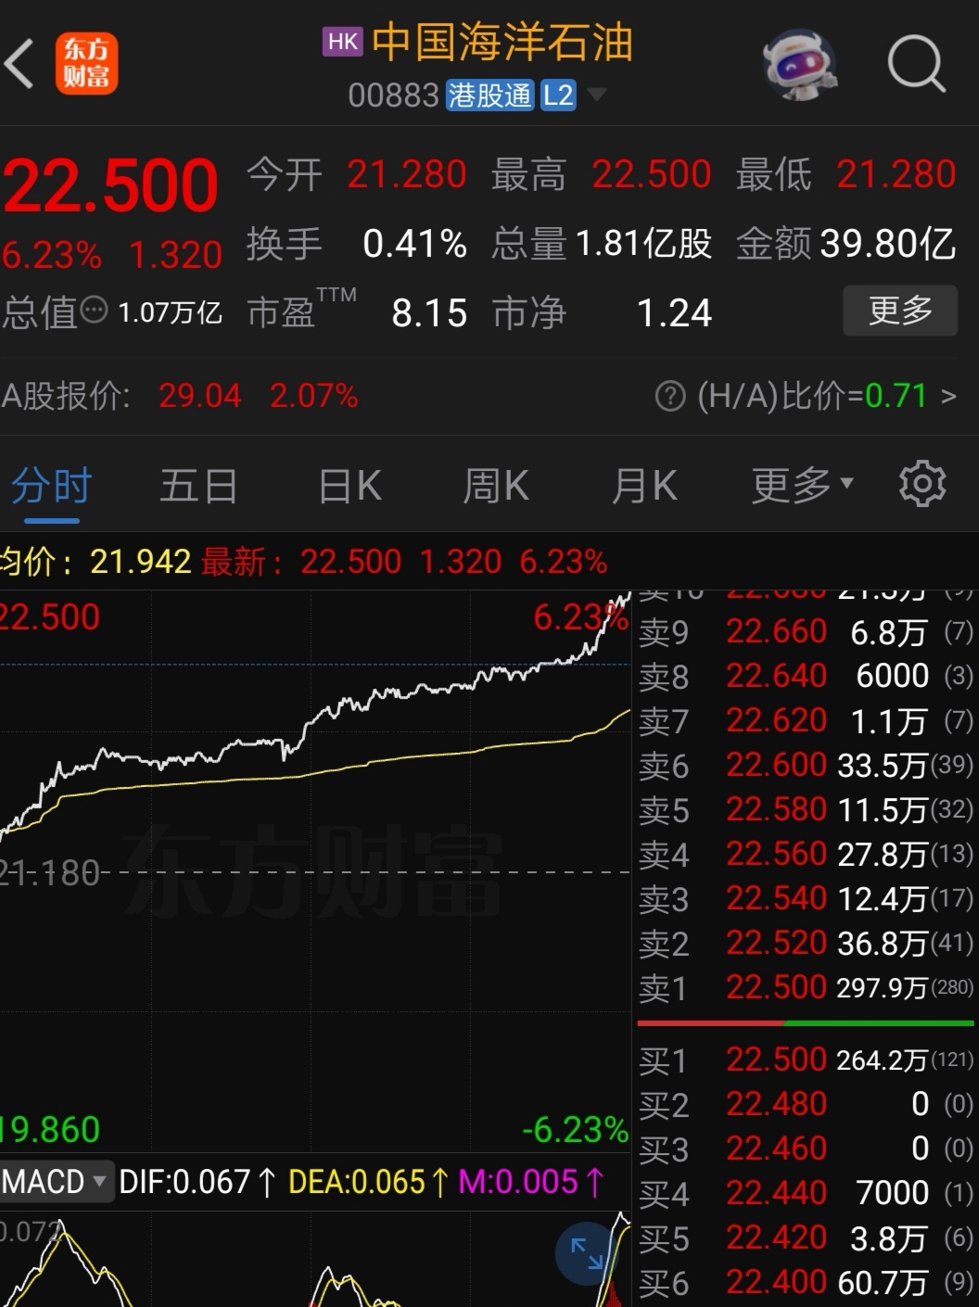Tap the A股报价 29.04 link
The width and height of the screenshot is (979, 1307).
(x=180, y=397)
